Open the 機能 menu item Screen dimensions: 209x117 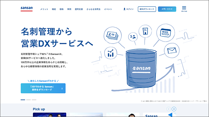click(x=54, y=9)
